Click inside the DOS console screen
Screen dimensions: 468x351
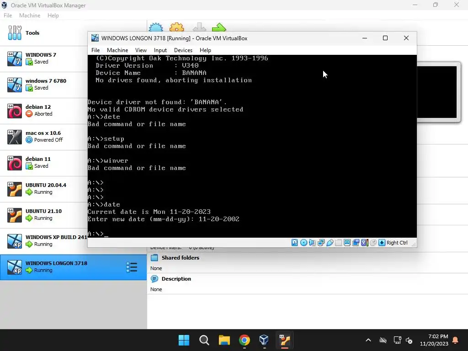[x=252, y=146]
